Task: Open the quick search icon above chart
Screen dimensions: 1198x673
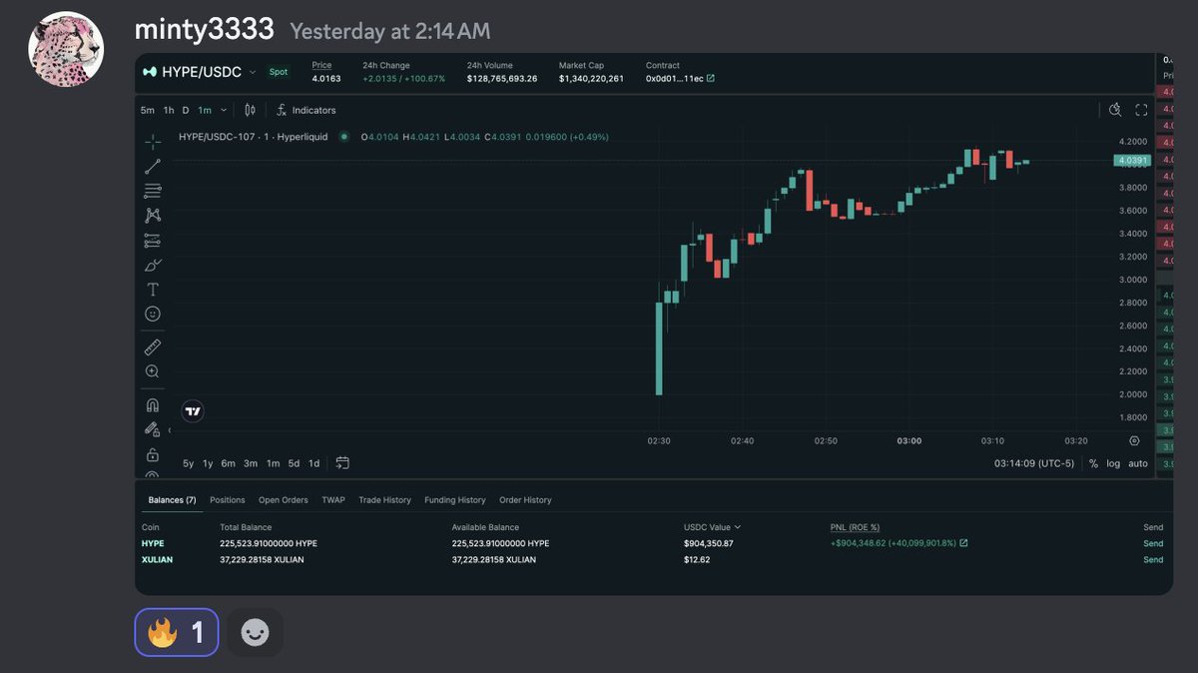Action: tap(1115, 110)
